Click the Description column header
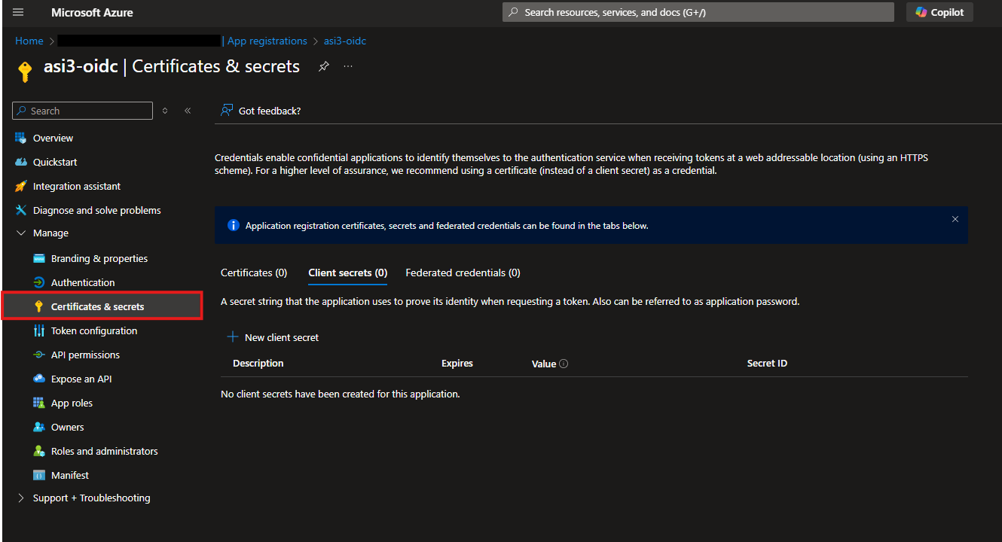 258,363
